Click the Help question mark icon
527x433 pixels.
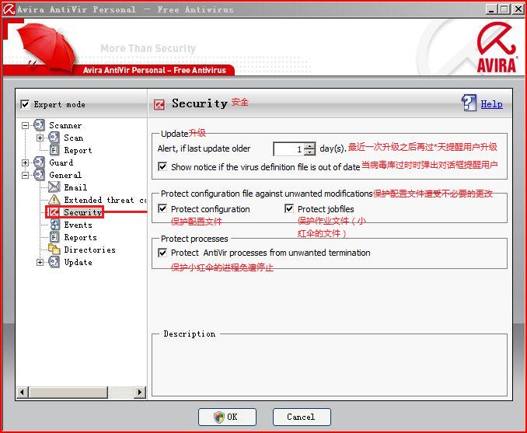469,103
